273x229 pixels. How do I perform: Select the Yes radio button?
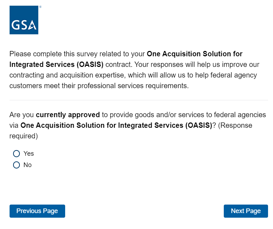[x=16, y=154]
